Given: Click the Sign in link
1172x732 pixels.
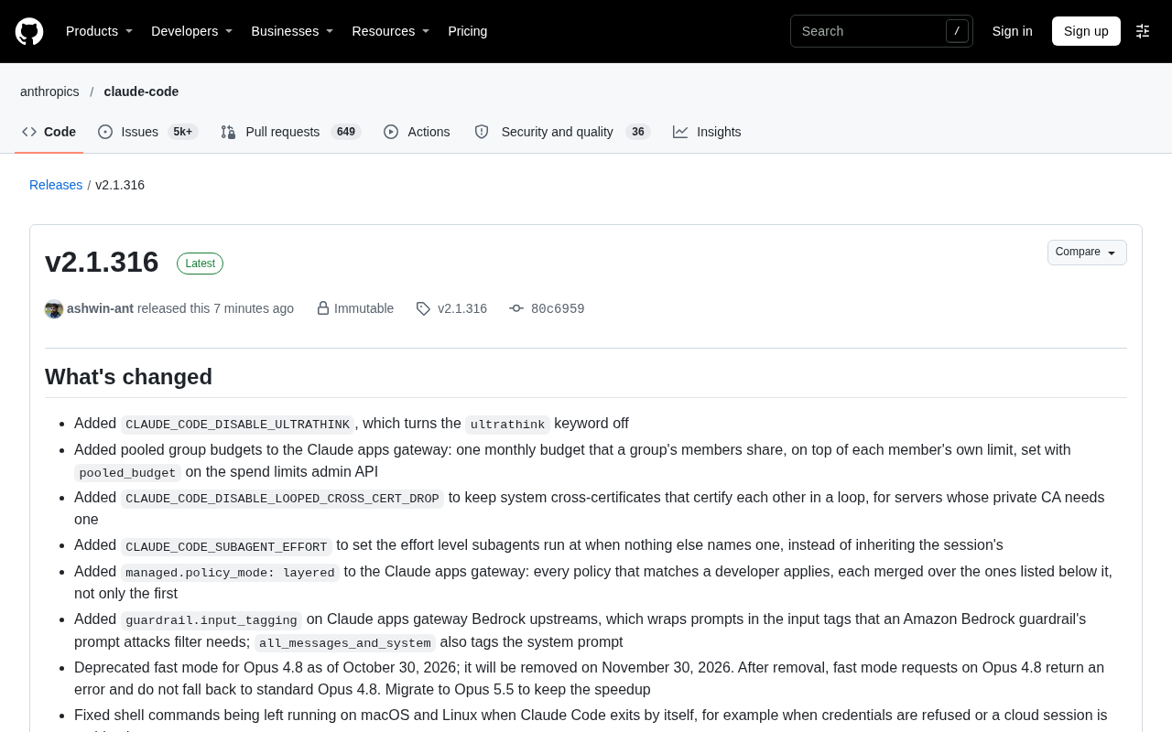Looking at the screenshot, I should pos(1012,31).
